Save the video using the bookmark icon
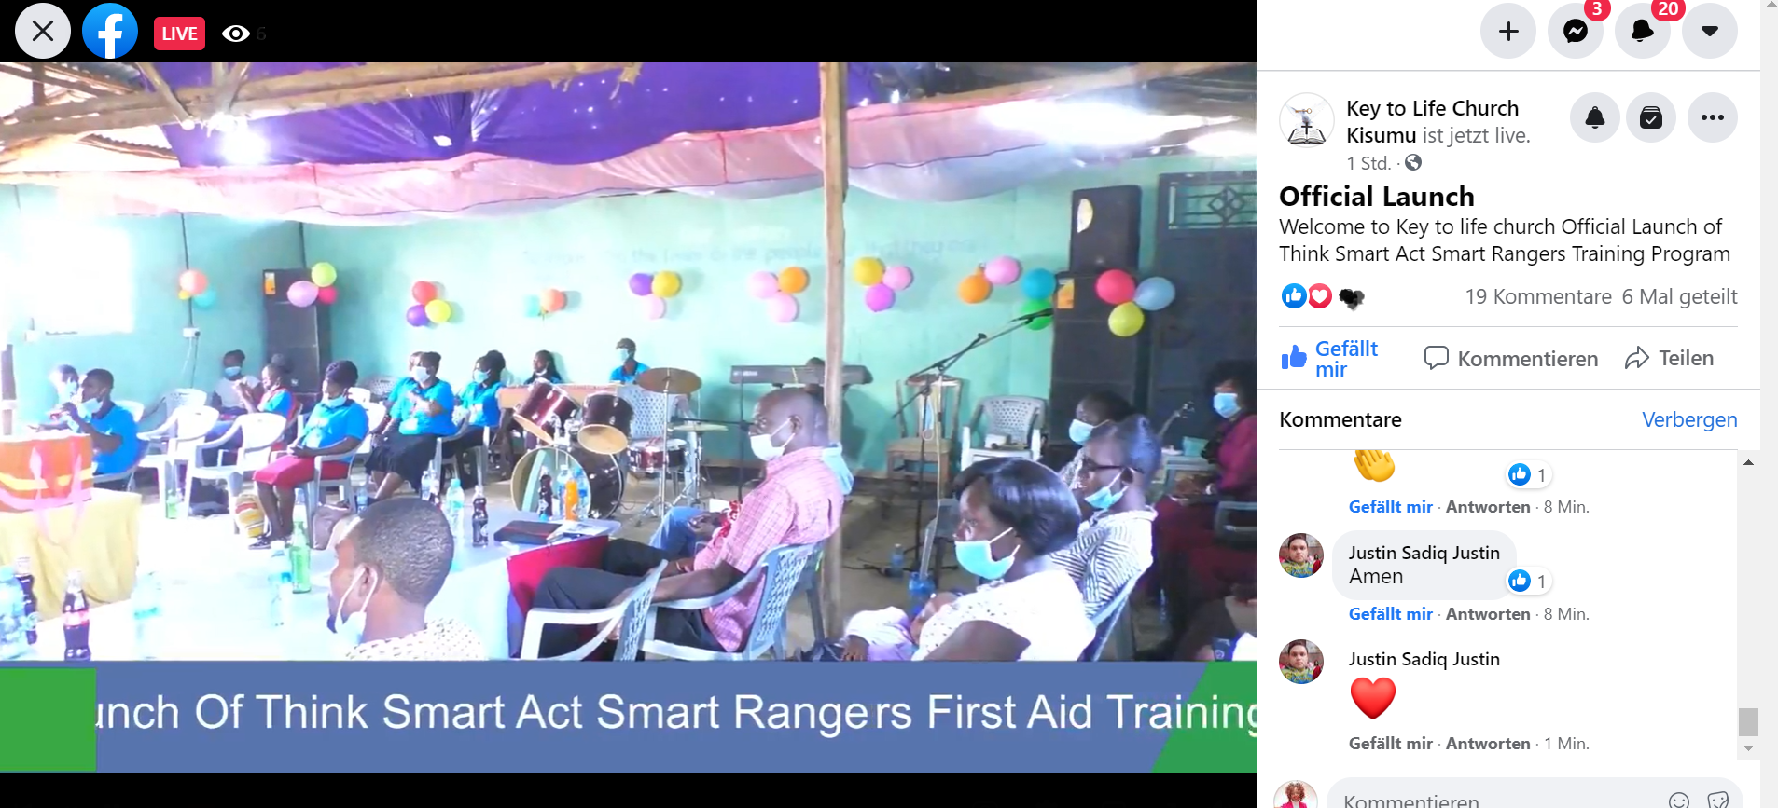 click(1651, 117)
